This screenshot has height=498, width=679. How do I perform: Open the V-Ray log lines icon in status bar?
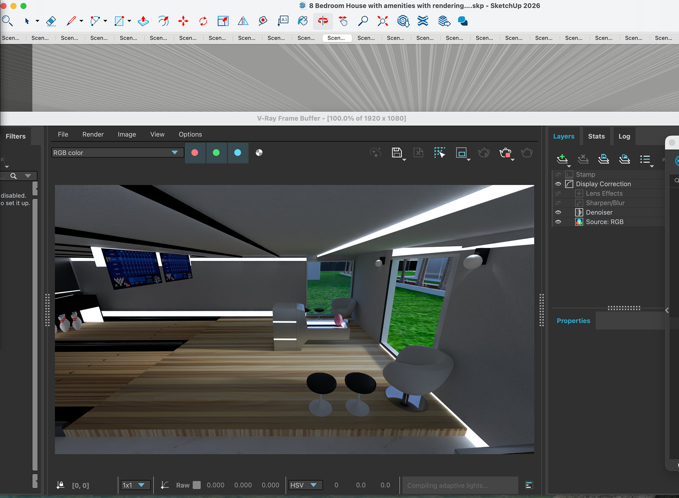[x=529, y=485]
